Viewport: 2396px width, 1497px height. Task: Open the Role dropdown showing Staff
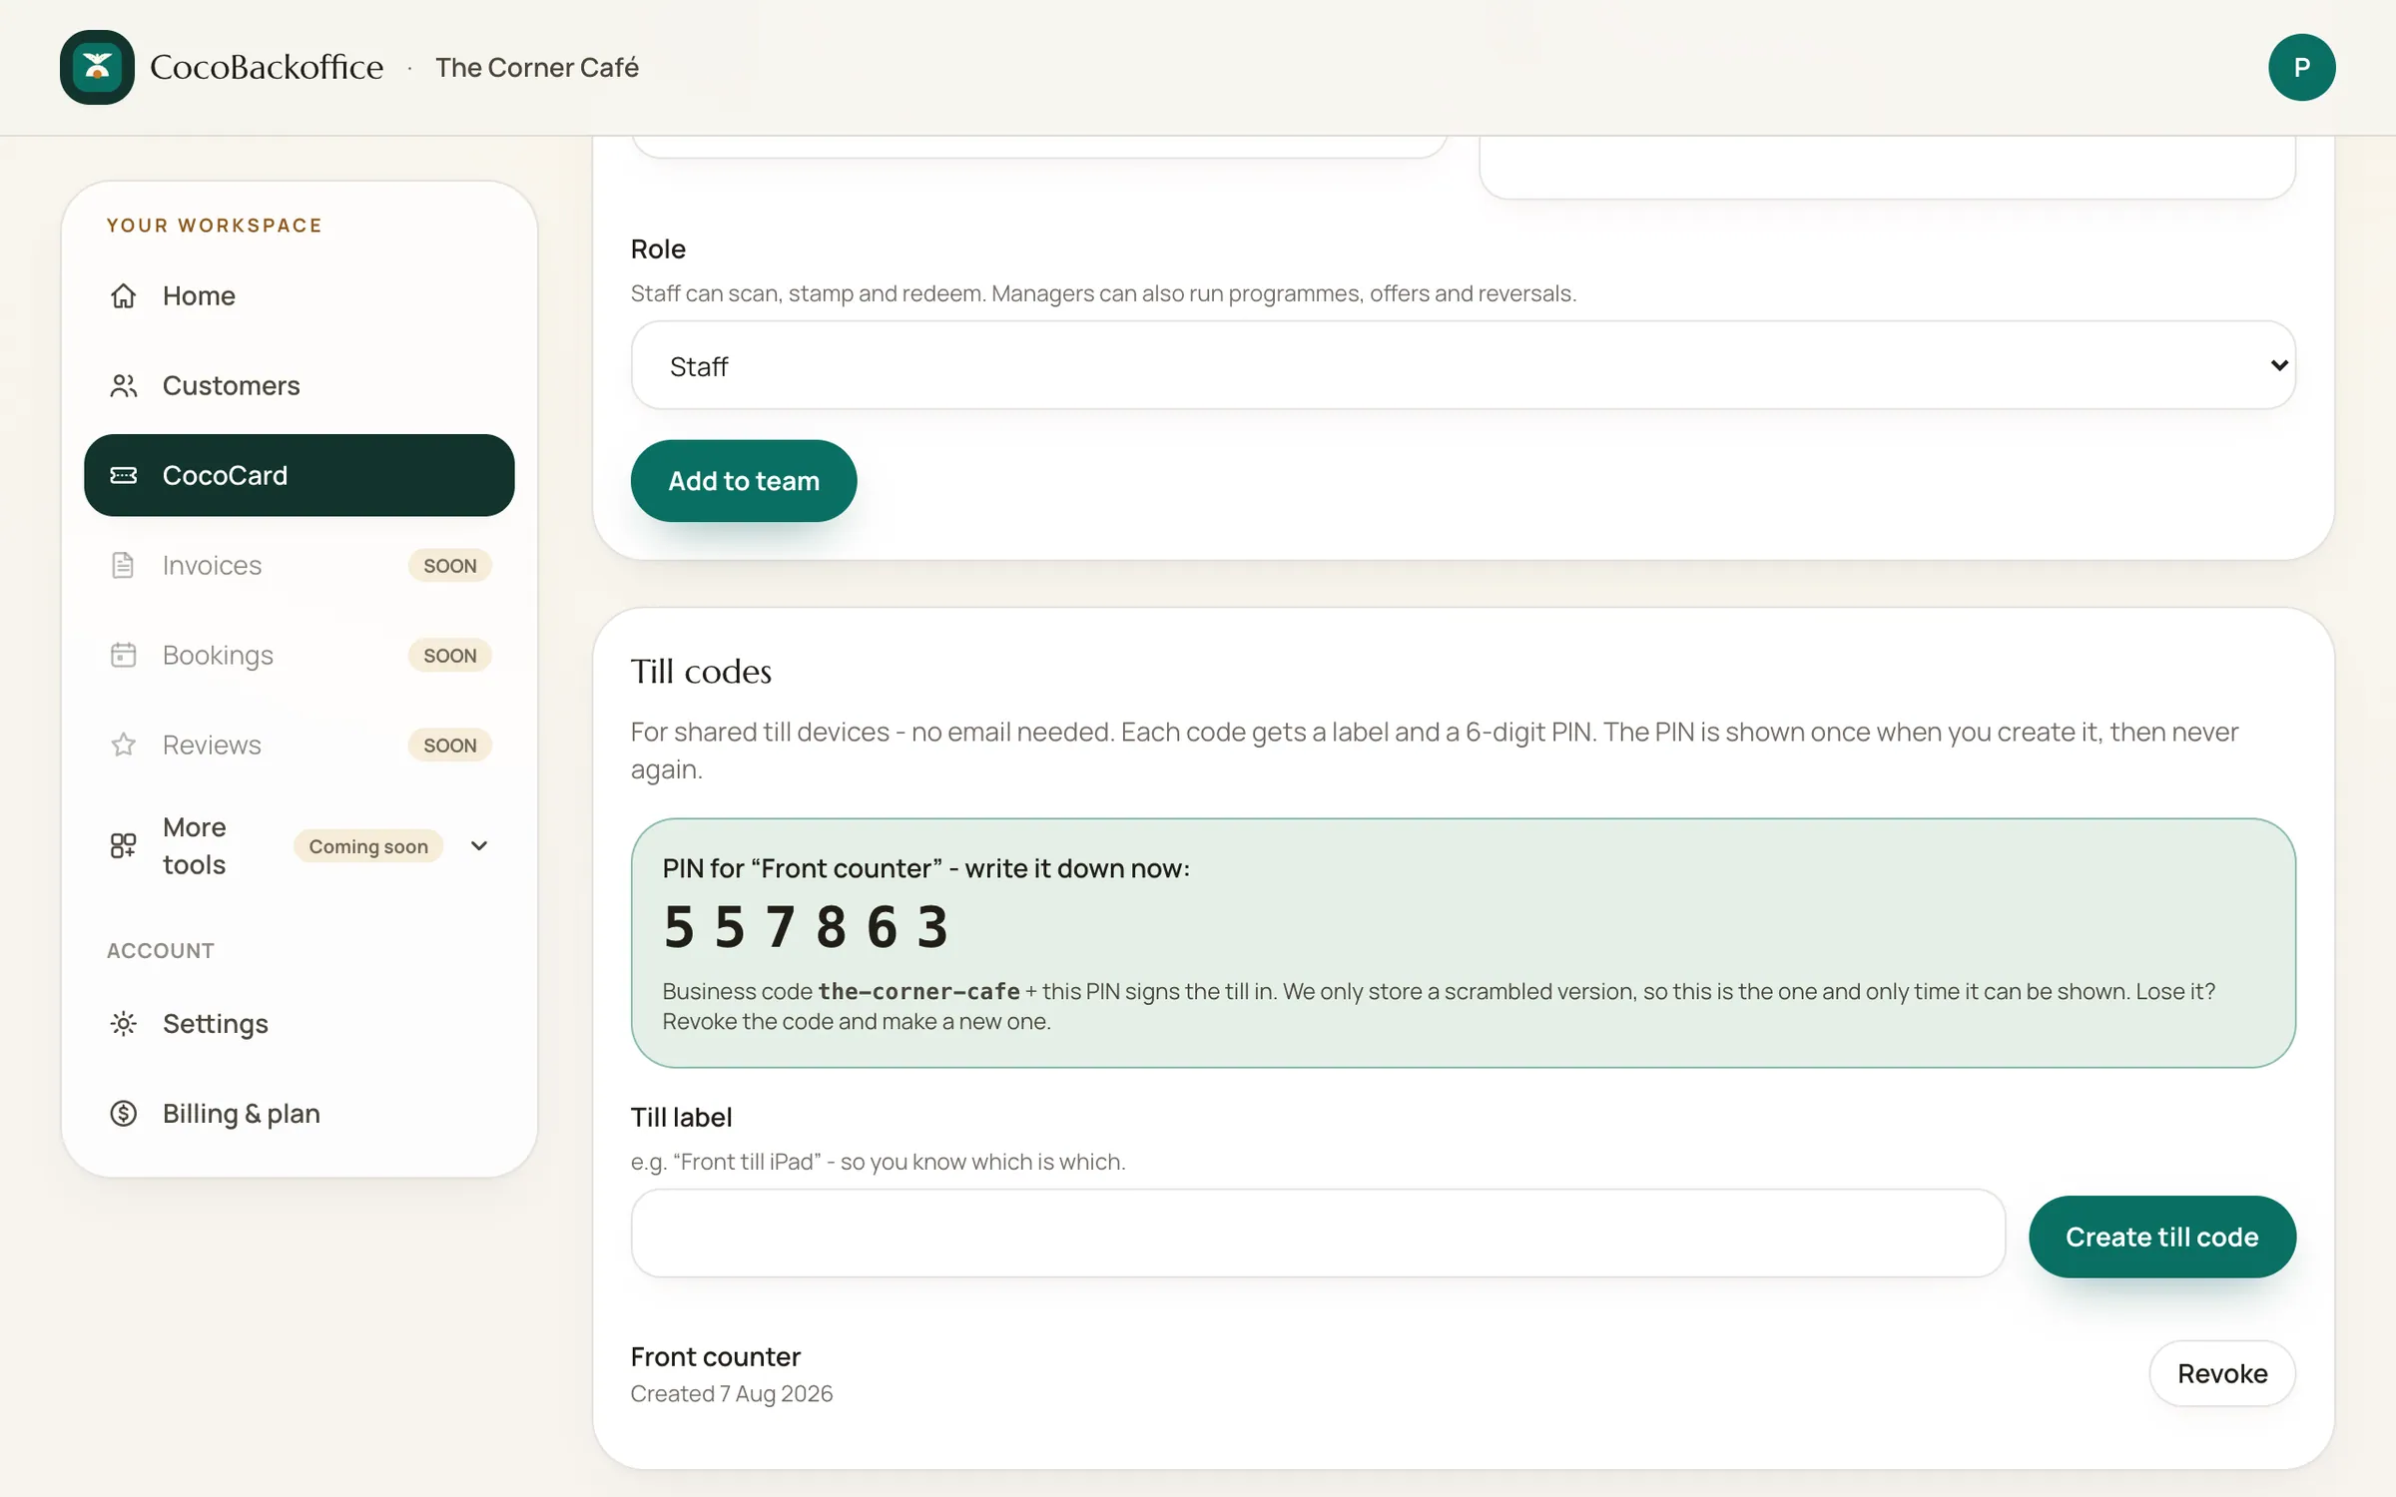click(1463, 365)
